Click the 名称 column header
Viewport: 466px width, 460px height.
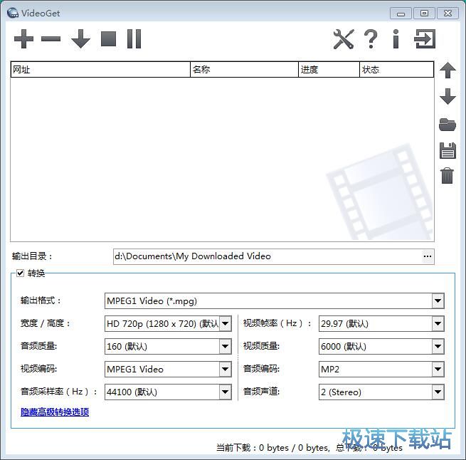(x=244, y=70)
